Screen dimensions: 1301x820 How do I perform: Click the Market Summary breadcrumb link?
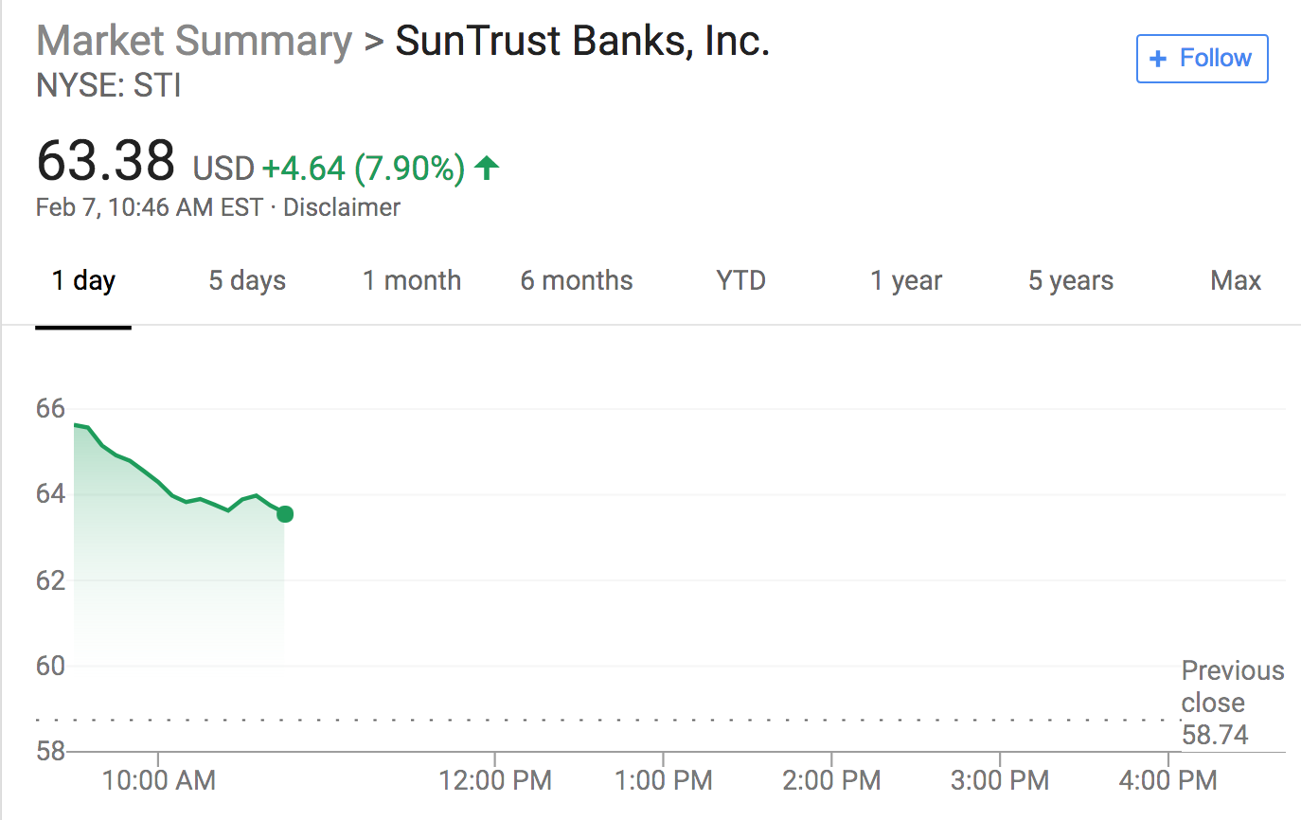pos(194,42)
